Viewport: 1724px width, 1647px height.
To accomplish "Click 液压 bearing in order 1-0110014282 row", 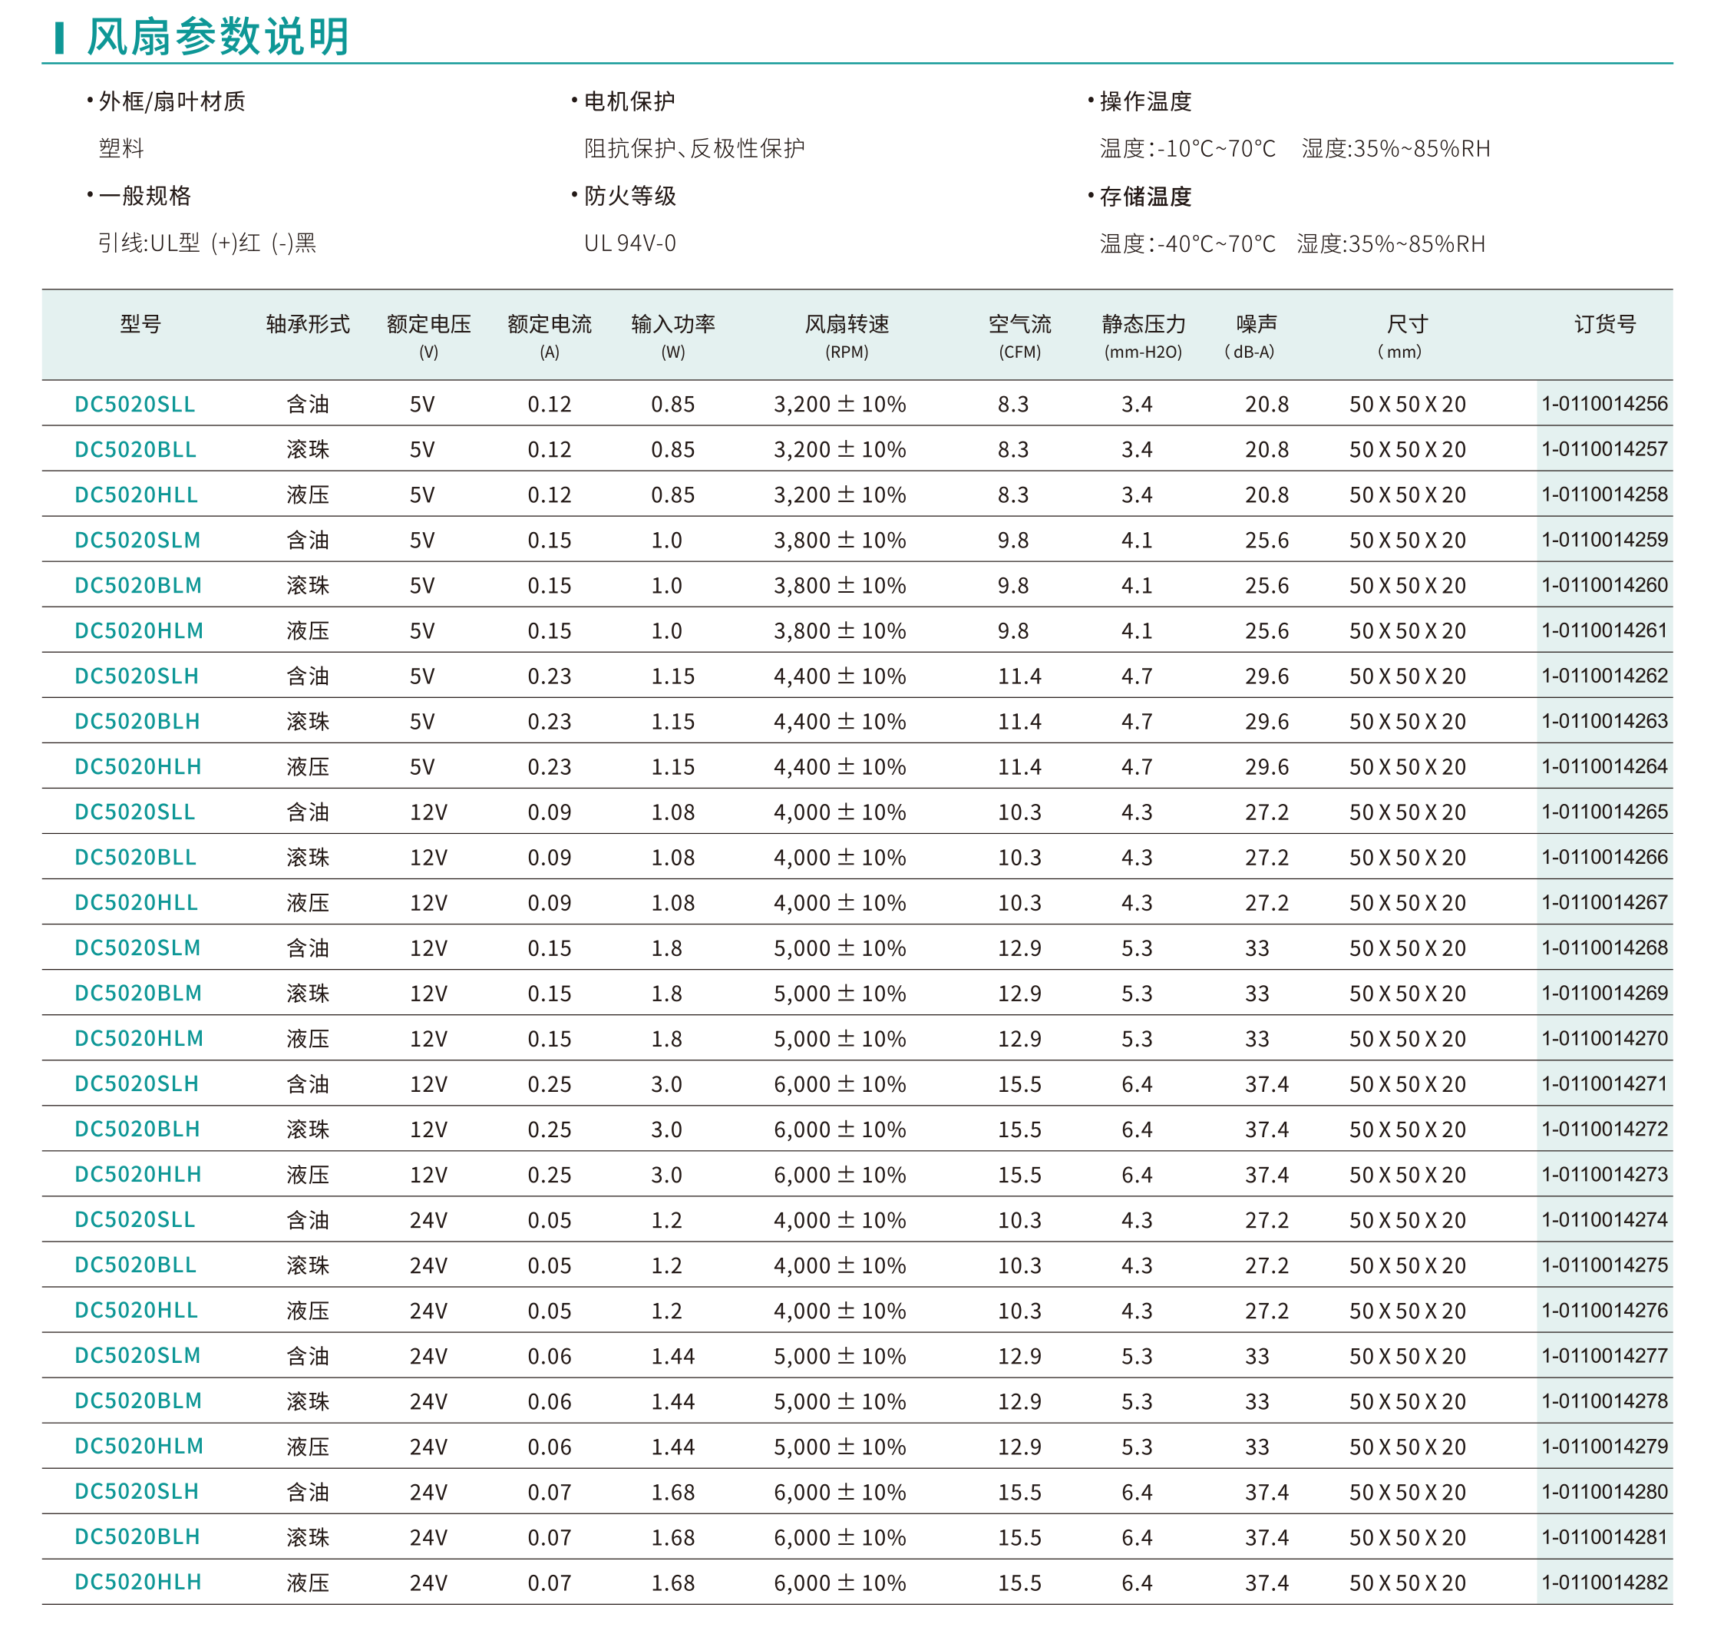I will (x=308, y=1583).
